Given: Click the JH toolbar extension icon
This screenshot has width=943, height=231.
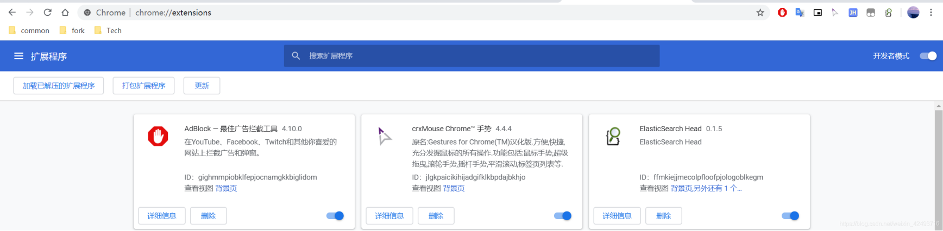Looking at the screenshot, I should [x=853, y=12].
